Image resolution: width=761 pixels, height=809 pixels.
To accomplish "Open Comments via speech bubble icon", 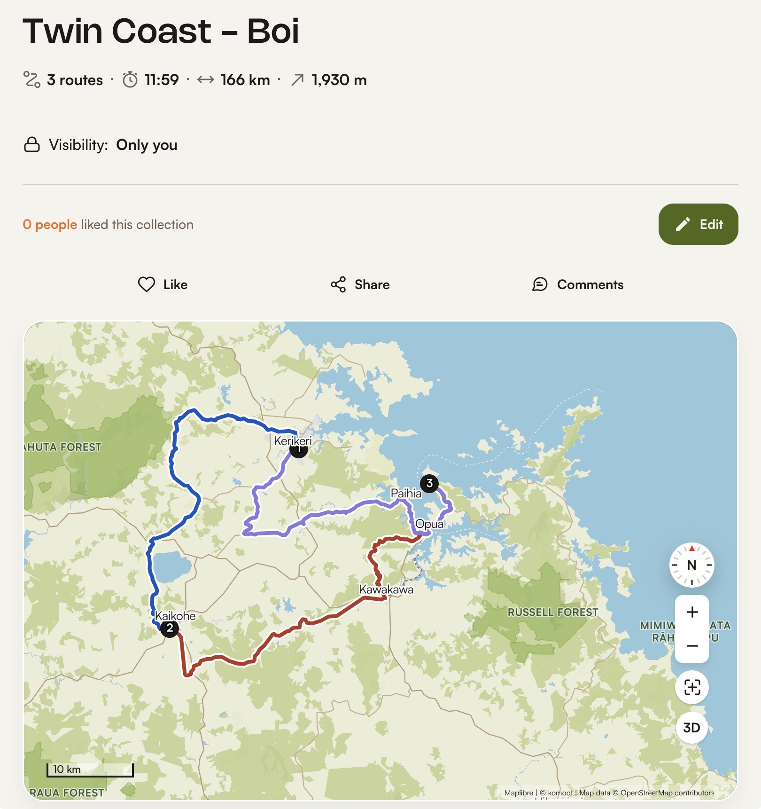I will click(540, 284).
